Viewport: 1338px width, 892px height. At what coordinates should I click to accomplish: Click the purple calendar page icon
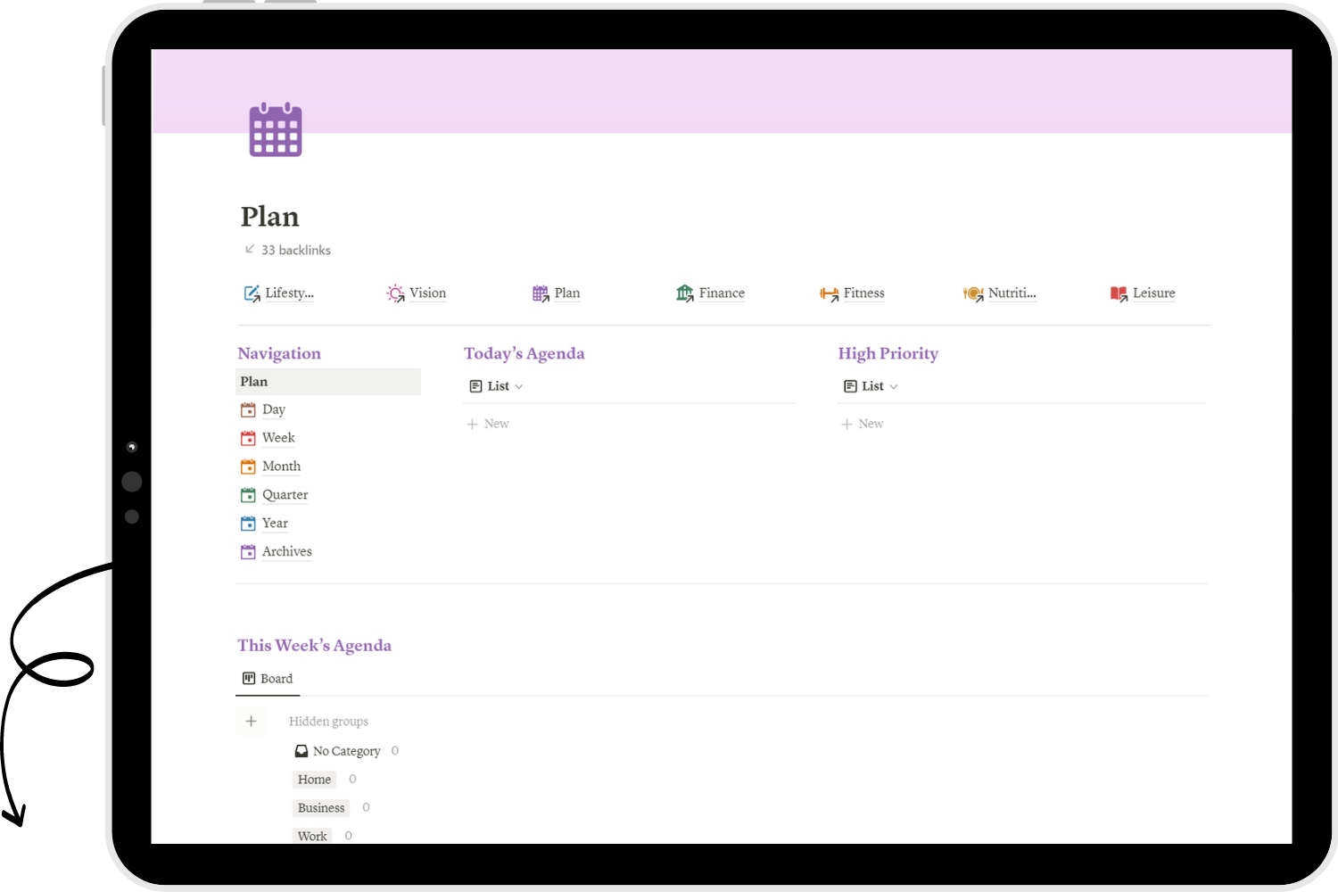[276, 129]
